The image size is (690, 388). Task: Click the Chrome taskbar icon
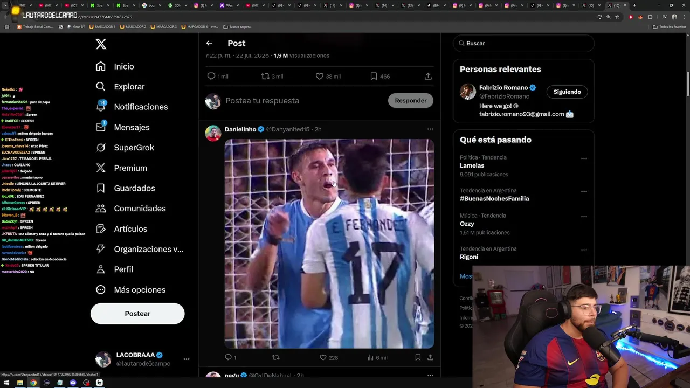click(x=33, y=383)
